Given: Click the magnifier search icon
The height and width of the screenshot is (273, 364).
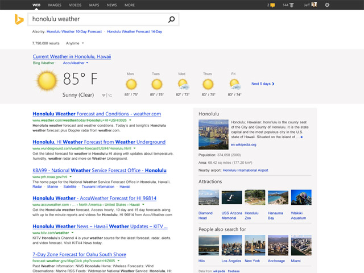Looking at the screenshot, I should 171,19.
